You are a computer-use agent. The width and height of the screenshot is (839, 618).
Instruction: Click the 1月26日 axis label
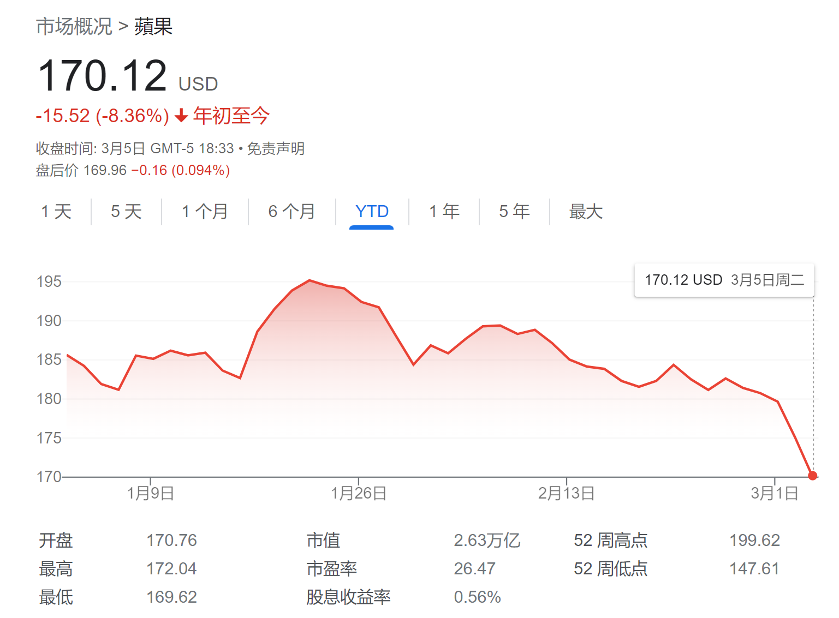tap(359, 494)
